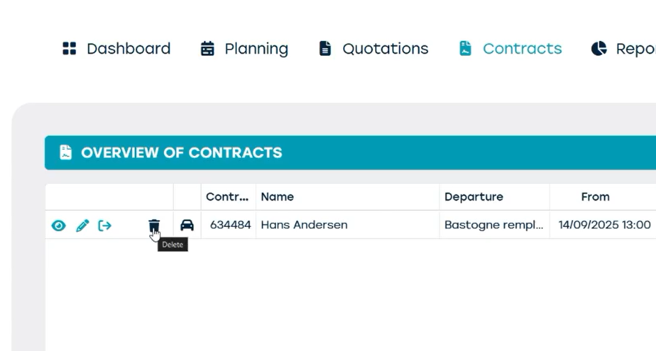656x351 pixels.
Task: Click the Bastogne departure cell
Action: pos(494,225)
